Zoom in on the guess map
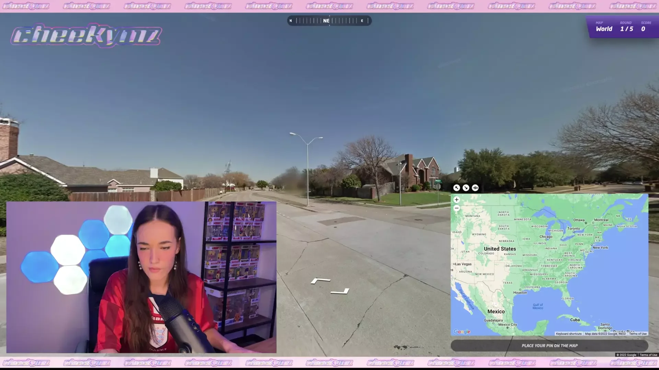 (456, 200)
